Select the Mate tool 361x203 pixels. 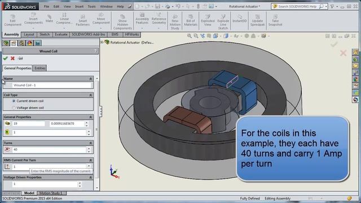(49, 19)
